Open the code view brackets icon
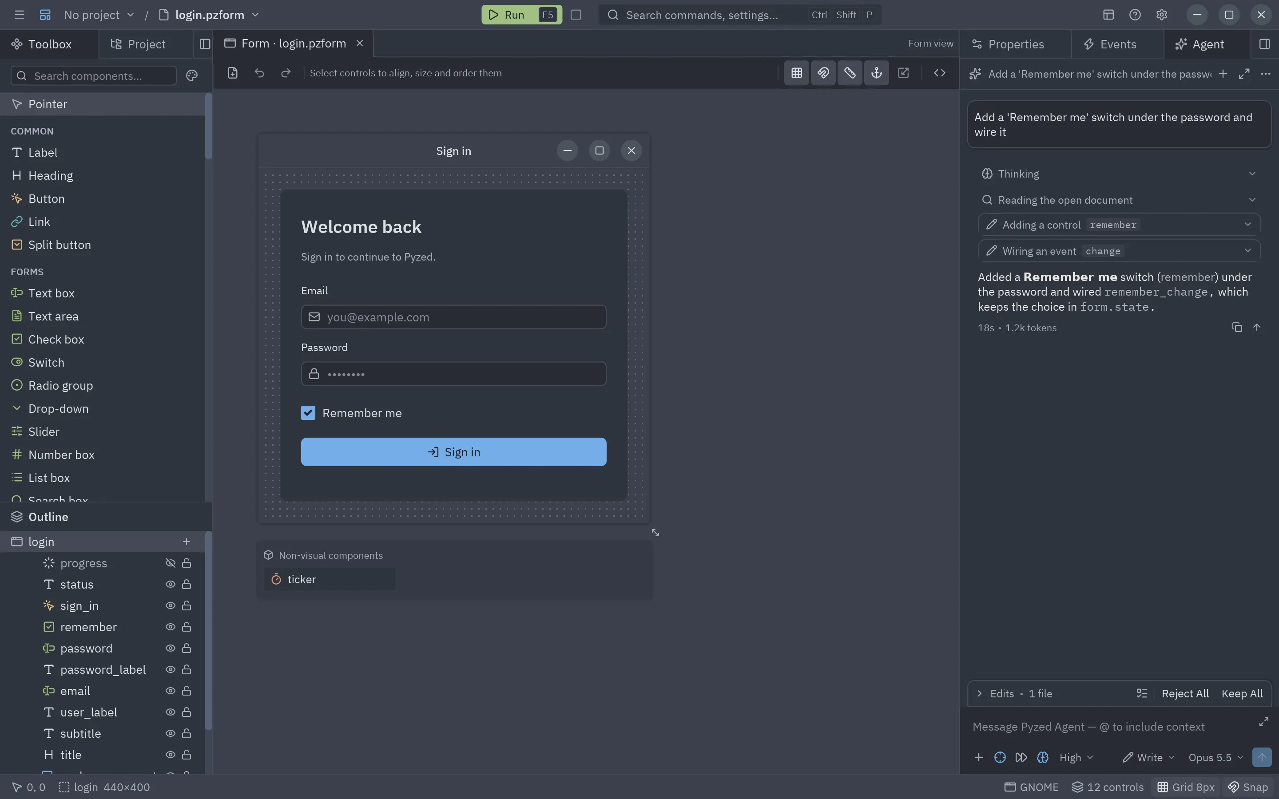1279x799 pixels. point(939,73)
